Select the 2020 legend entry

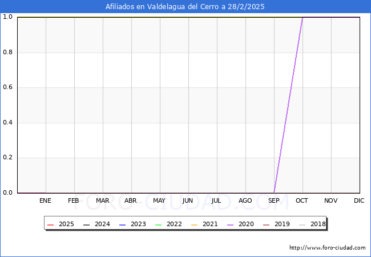(240, 224)
